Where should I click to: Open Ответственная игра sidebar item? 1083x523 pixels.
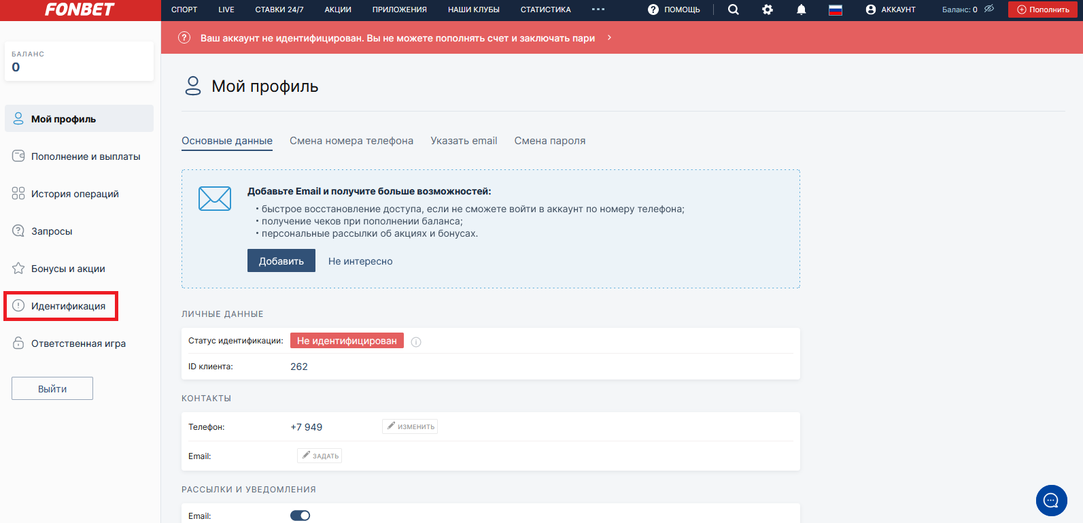[x=79, y=343]
